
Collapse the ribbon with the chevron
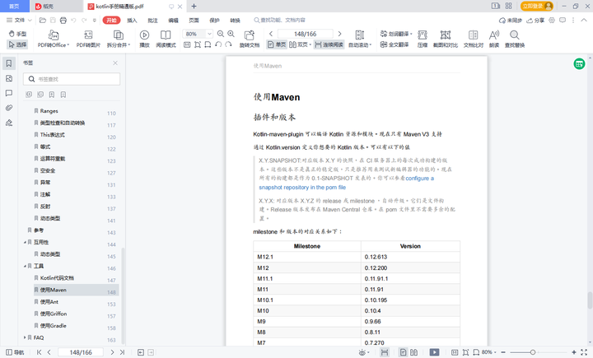[x=584, y=21]
